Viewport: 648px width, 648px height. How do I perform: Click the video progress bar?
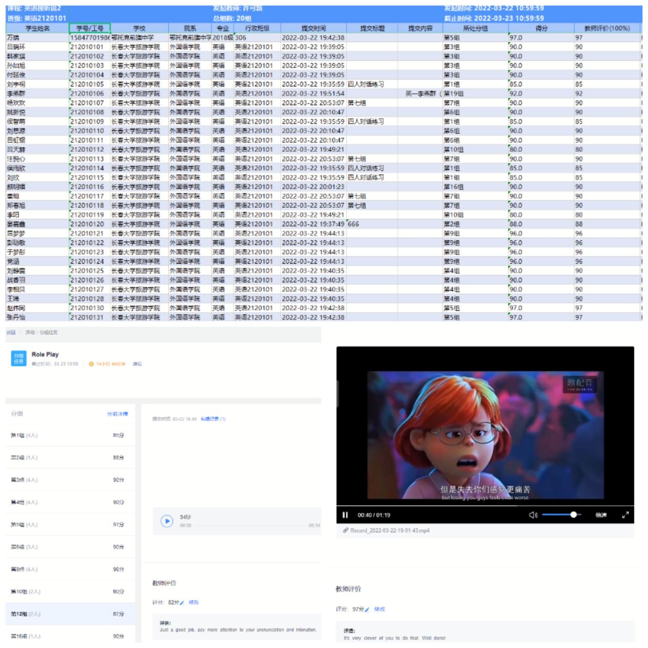point(485,506)
